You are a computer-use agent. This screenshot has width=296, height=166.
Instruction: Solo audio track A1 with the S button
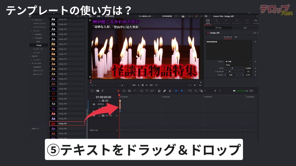click(107, 116)
